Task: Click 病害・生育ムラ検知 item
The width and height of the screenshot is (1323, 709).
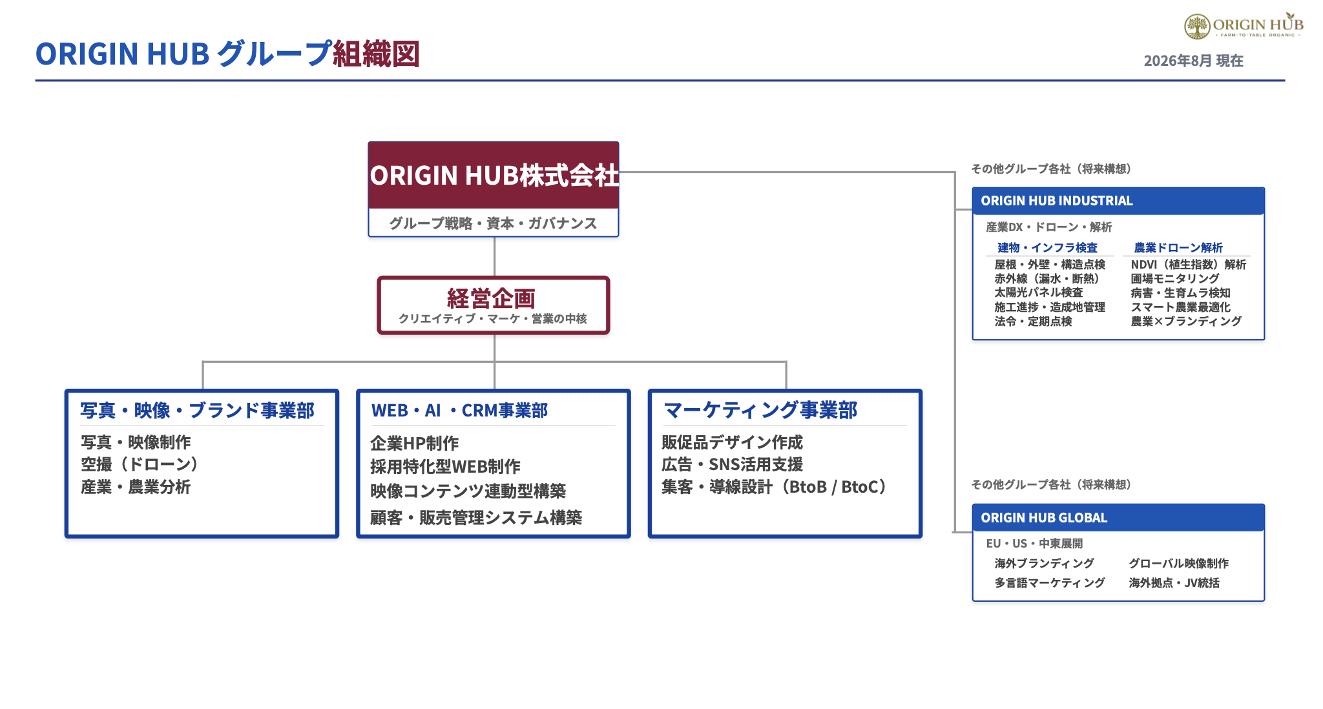Action: click(x=1180, y=293)
